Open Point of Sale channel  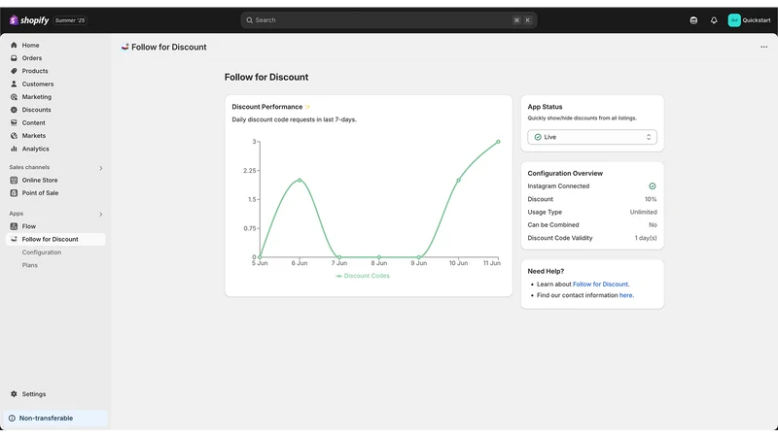[x=40, y=192]
